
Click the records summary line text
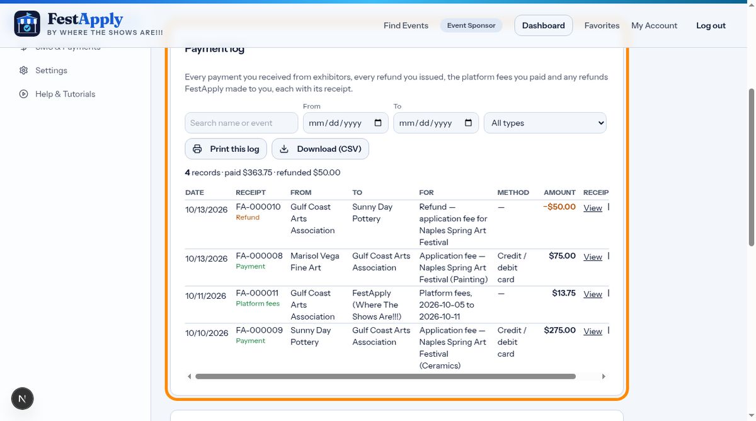(x=263, y=173)
